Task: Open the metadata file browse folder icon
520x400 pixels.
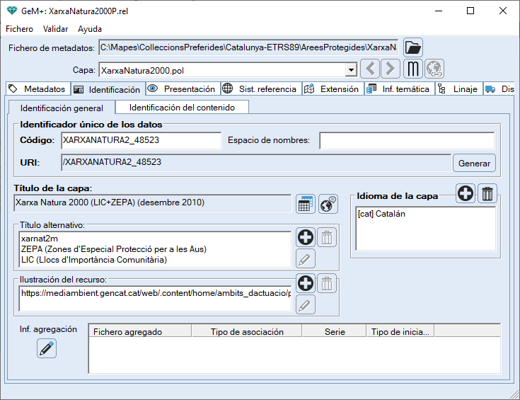Action: pyautogui.click(x=413, y=47)
